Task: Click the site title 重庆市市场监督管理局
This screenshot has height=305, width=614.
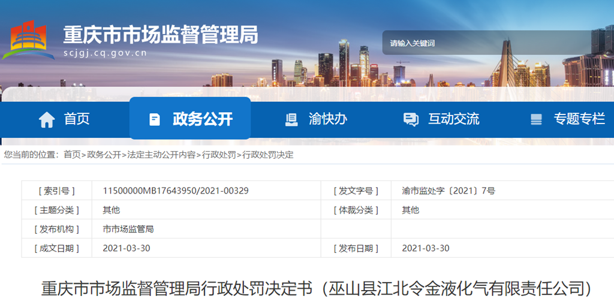Action: click(x=161, y=35)
